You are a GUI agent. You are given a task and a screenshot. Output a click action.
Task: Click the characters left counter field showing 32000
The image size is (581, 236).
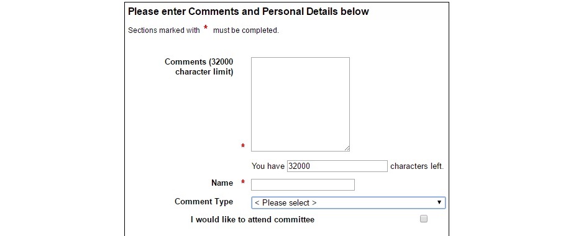pos(337,166)
